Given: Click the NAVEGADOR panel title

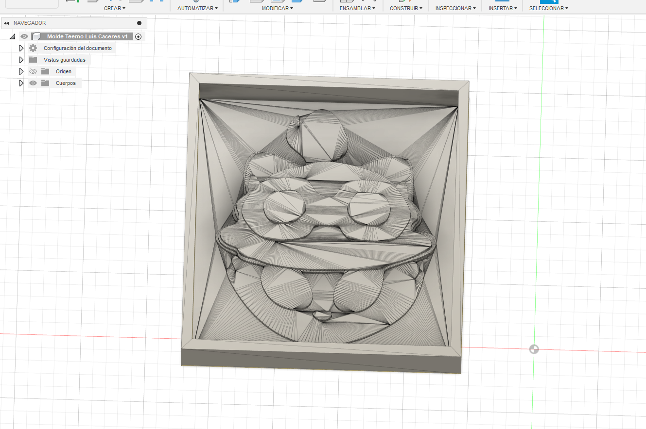Looking at the screenshot, I should coord(30,23).
